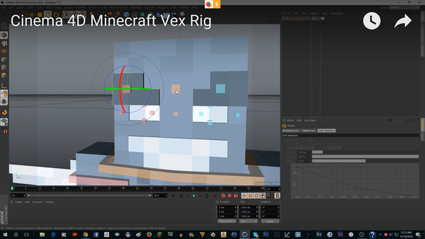Adjust the Width slider
This screenshot has width=425, height=239.
pyautogui.click(x=365, y=161)
